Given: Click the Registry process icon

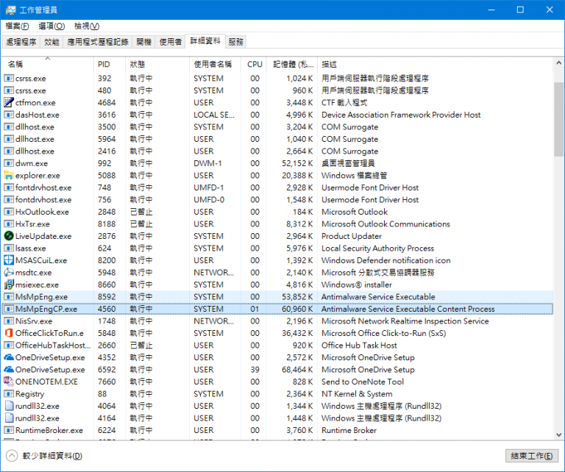Looking at the screenshot, I should pos(9,394).
